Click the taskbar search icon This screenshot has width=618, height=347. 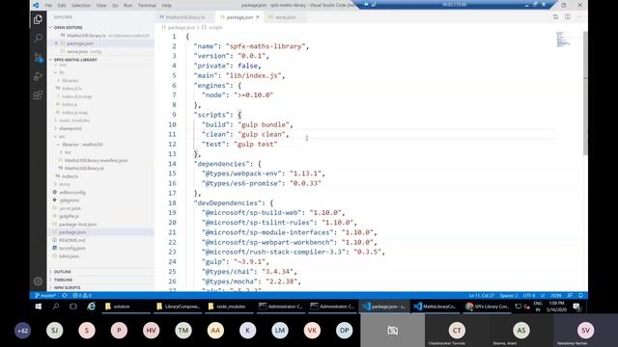click(x=56, y=307)
